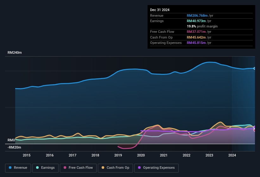The image size is (260, 177).
Task: Click the Operating Expenses label in tooltip
Action: (x=166, y=43)
